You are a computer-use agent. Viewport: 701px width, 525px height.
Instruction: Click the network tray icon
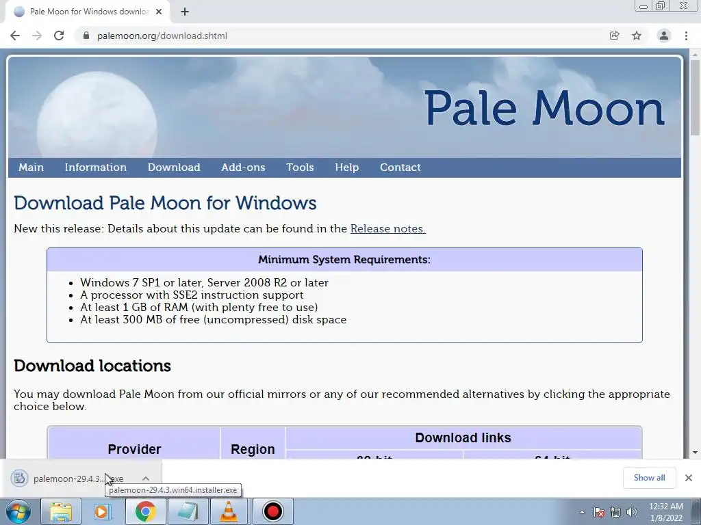pyautogui.click(x=615, y=512)
